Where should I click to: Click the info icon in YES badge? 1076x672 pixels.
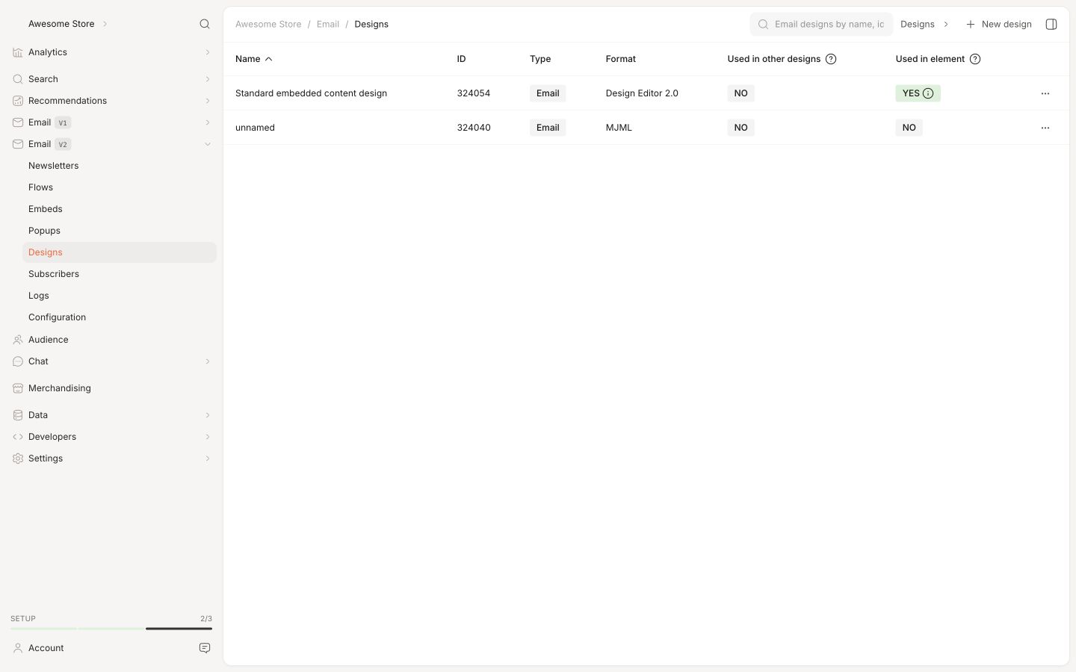coord(928,93)
